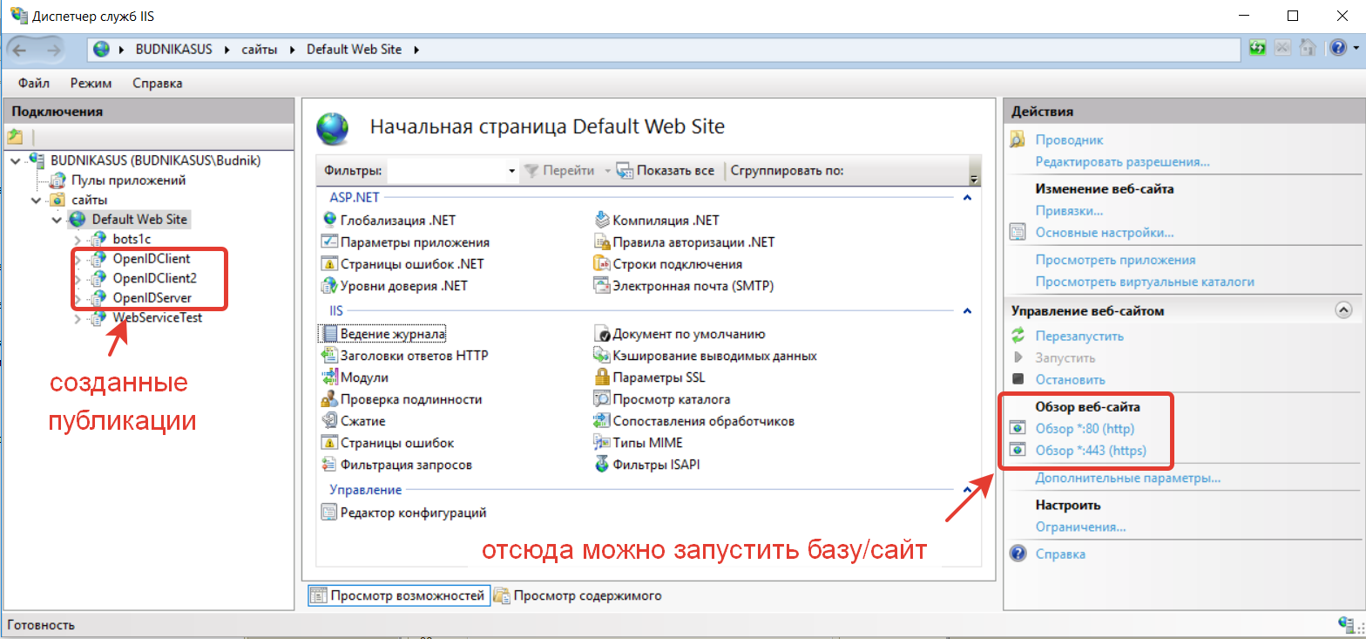Open the Страницы ошибок .NET icon

329,263
